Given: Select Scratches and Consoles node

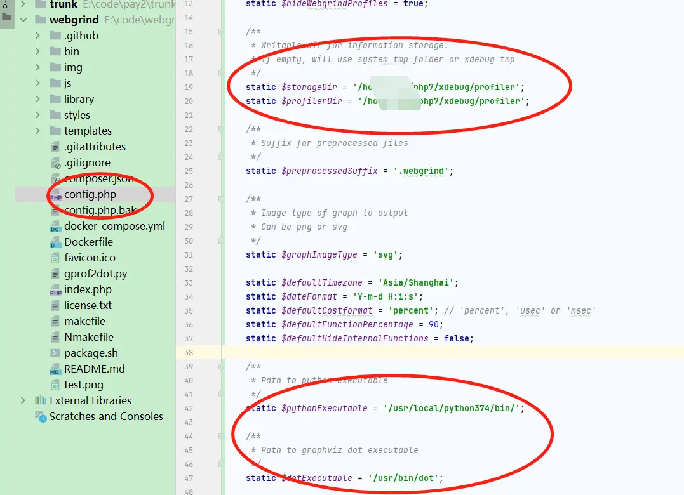Looking at the screenshot, I should tap(106, 416).
